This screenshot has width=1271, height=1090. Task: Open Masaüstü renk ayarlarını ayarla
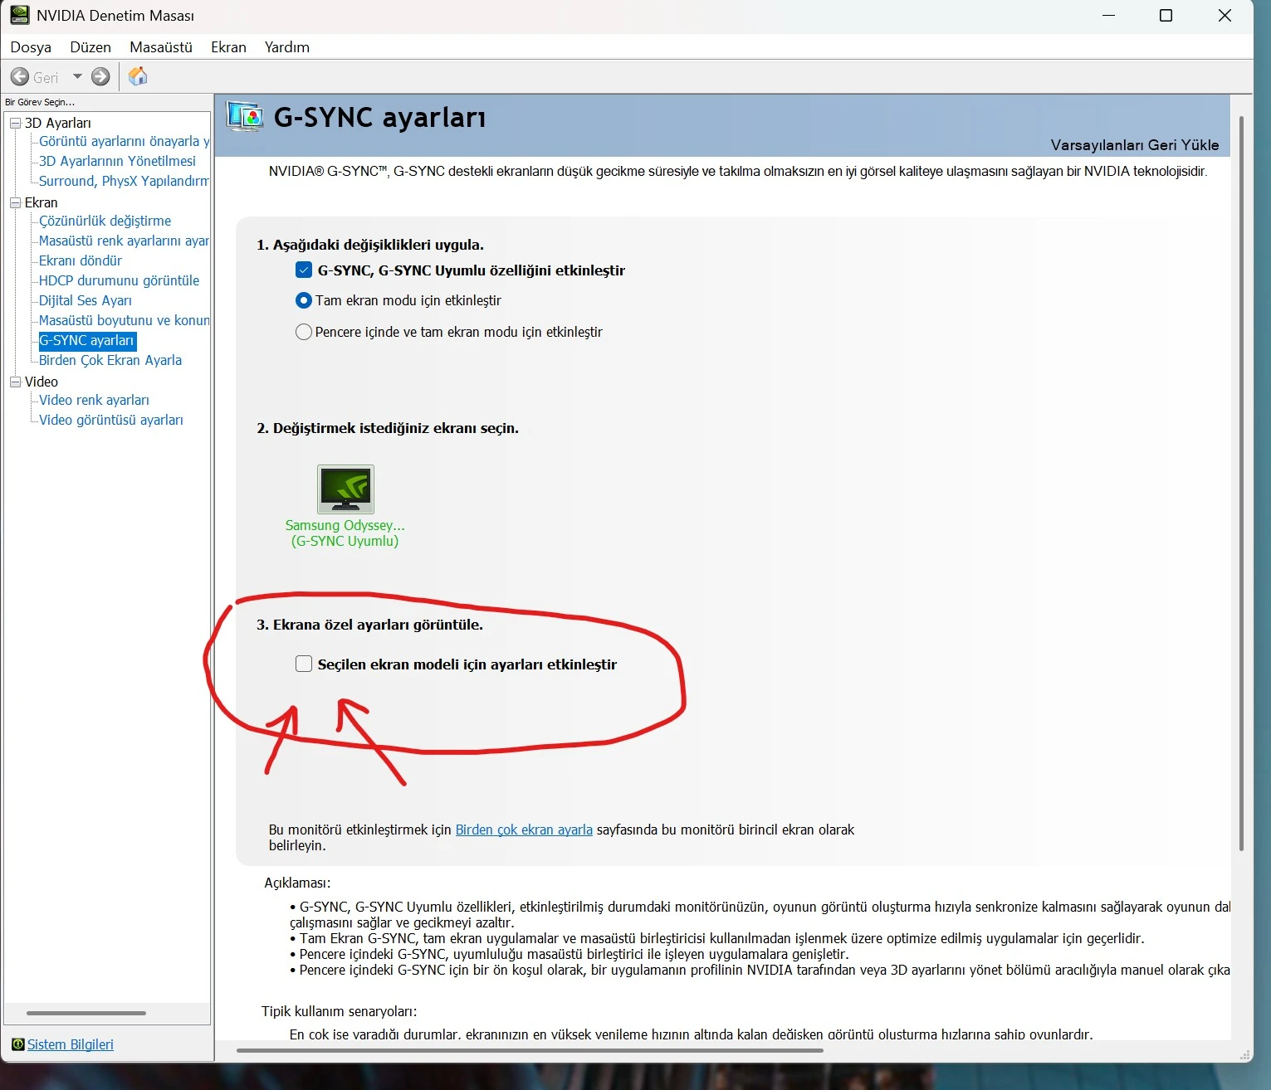124,241
